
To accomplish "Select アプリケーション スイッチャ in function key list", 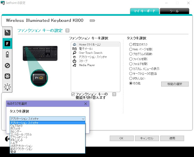I will [x=95, y=57].
